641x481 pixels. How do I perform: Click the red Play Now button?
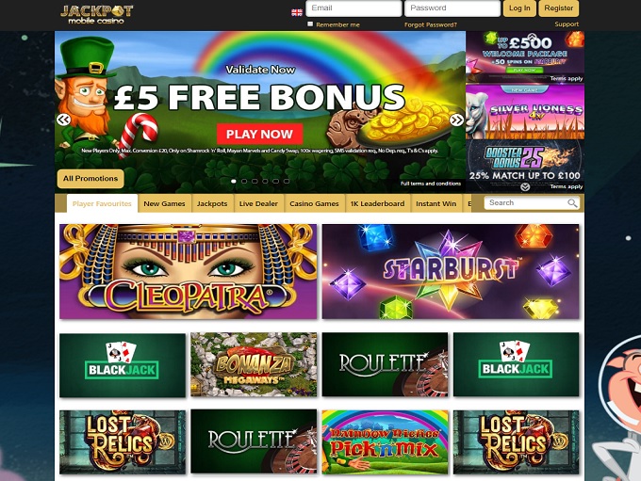pos(259,134)
